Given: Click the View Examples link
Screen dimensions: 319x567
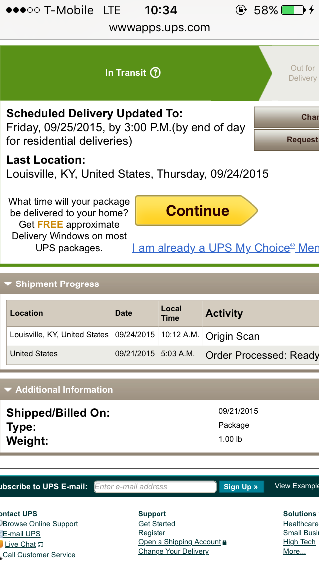Looking at the screenshot, I should tap(297, 486).
